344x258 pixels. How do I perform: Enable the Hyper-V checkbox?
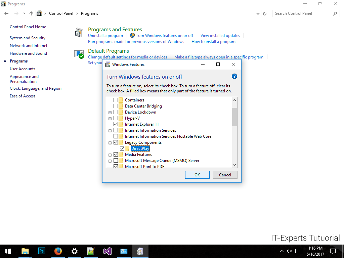116,118
